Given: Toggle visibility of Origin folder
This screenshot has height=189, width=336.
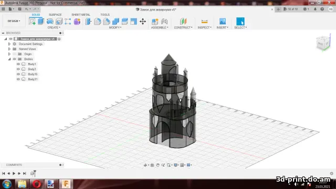Looking at the screenshot, I should (14, 54).
